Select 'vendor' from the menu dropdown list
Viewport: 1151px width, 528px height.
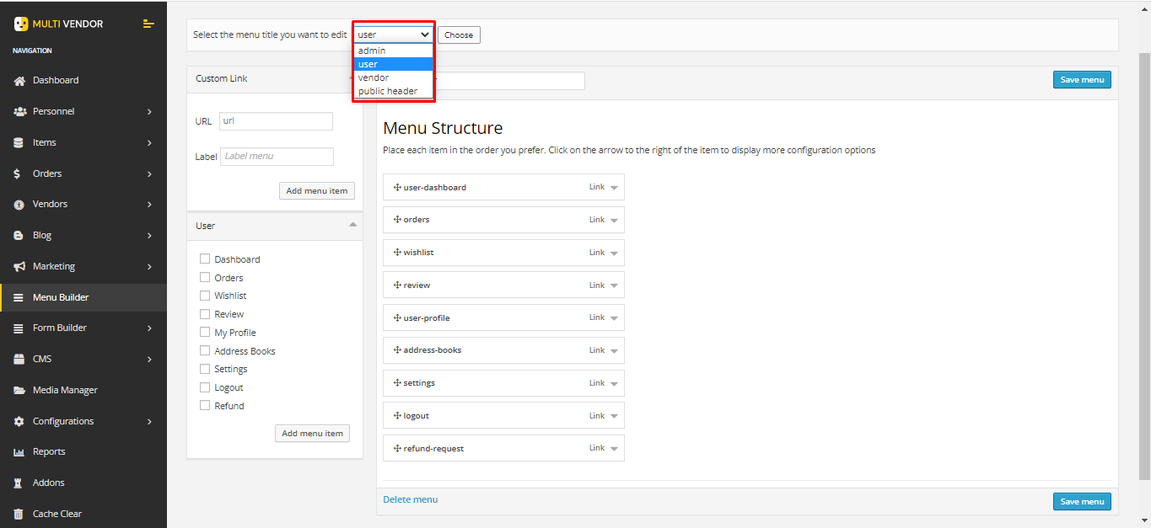pyautogui.click(x=374, y=77)
